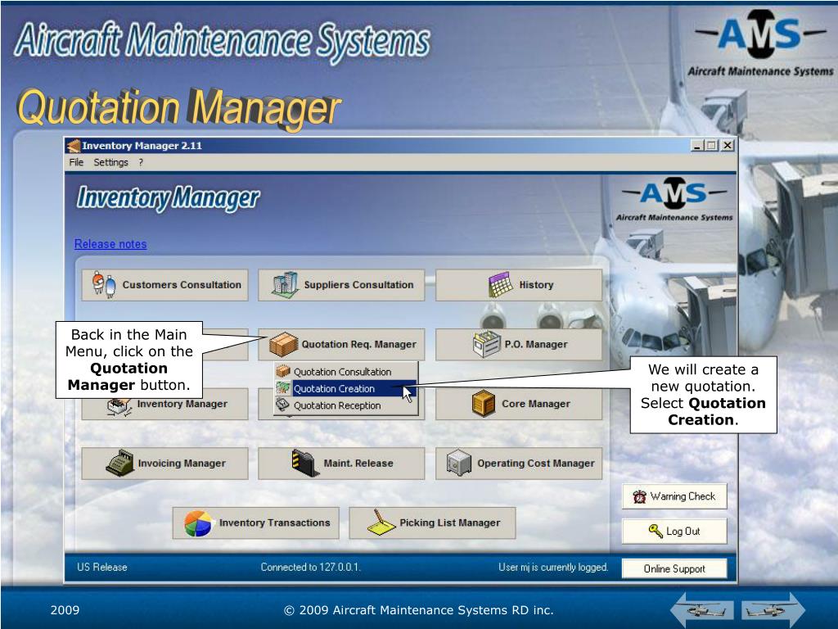Open the ? help menu
Screen dimensions: 838x629
[x=141, y=162]
